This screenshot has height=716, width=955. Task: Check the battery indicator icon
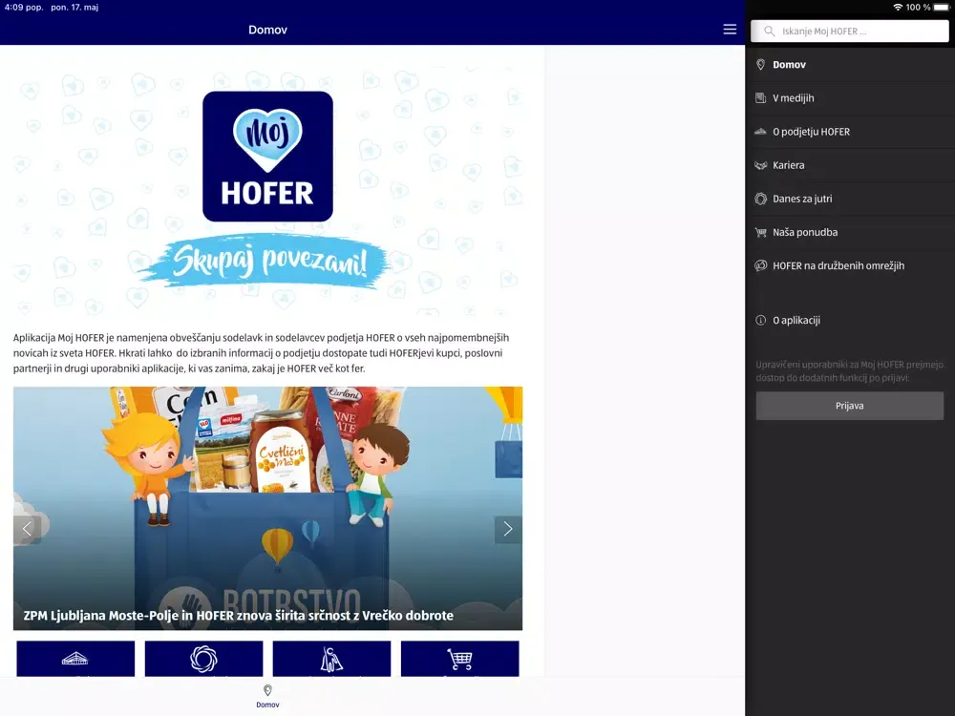click(x=942, y=8)
